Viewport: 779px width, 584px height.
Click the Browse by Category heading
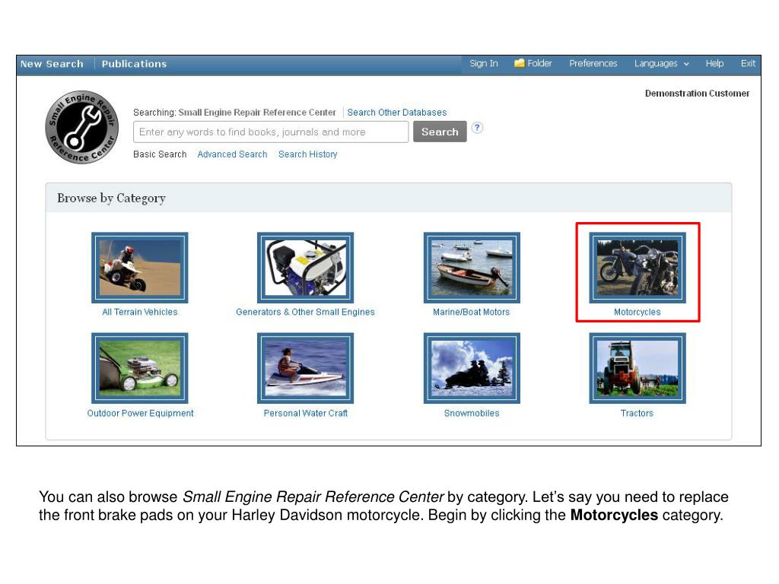tap(111, 198)
